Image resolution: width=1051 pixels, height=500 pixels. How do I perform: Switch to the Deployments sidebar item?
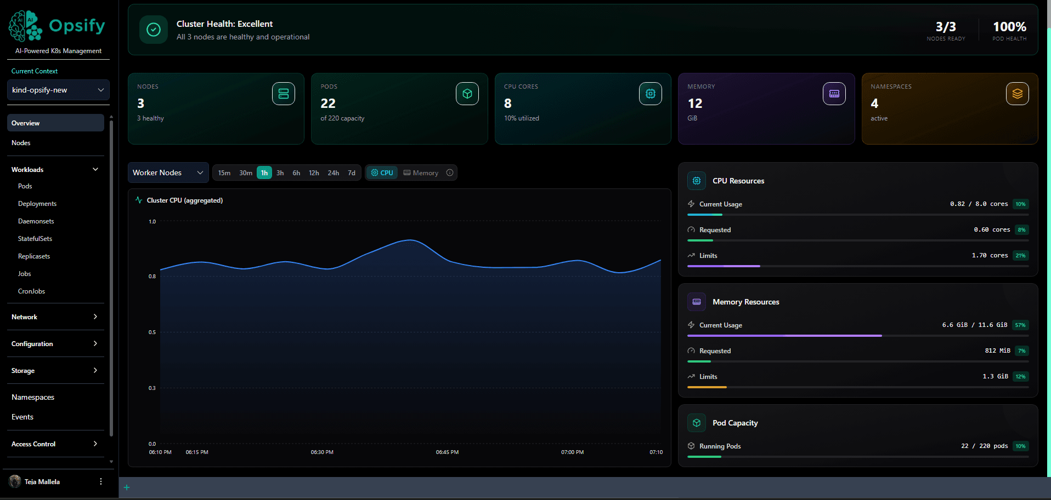tap(37, 203)
